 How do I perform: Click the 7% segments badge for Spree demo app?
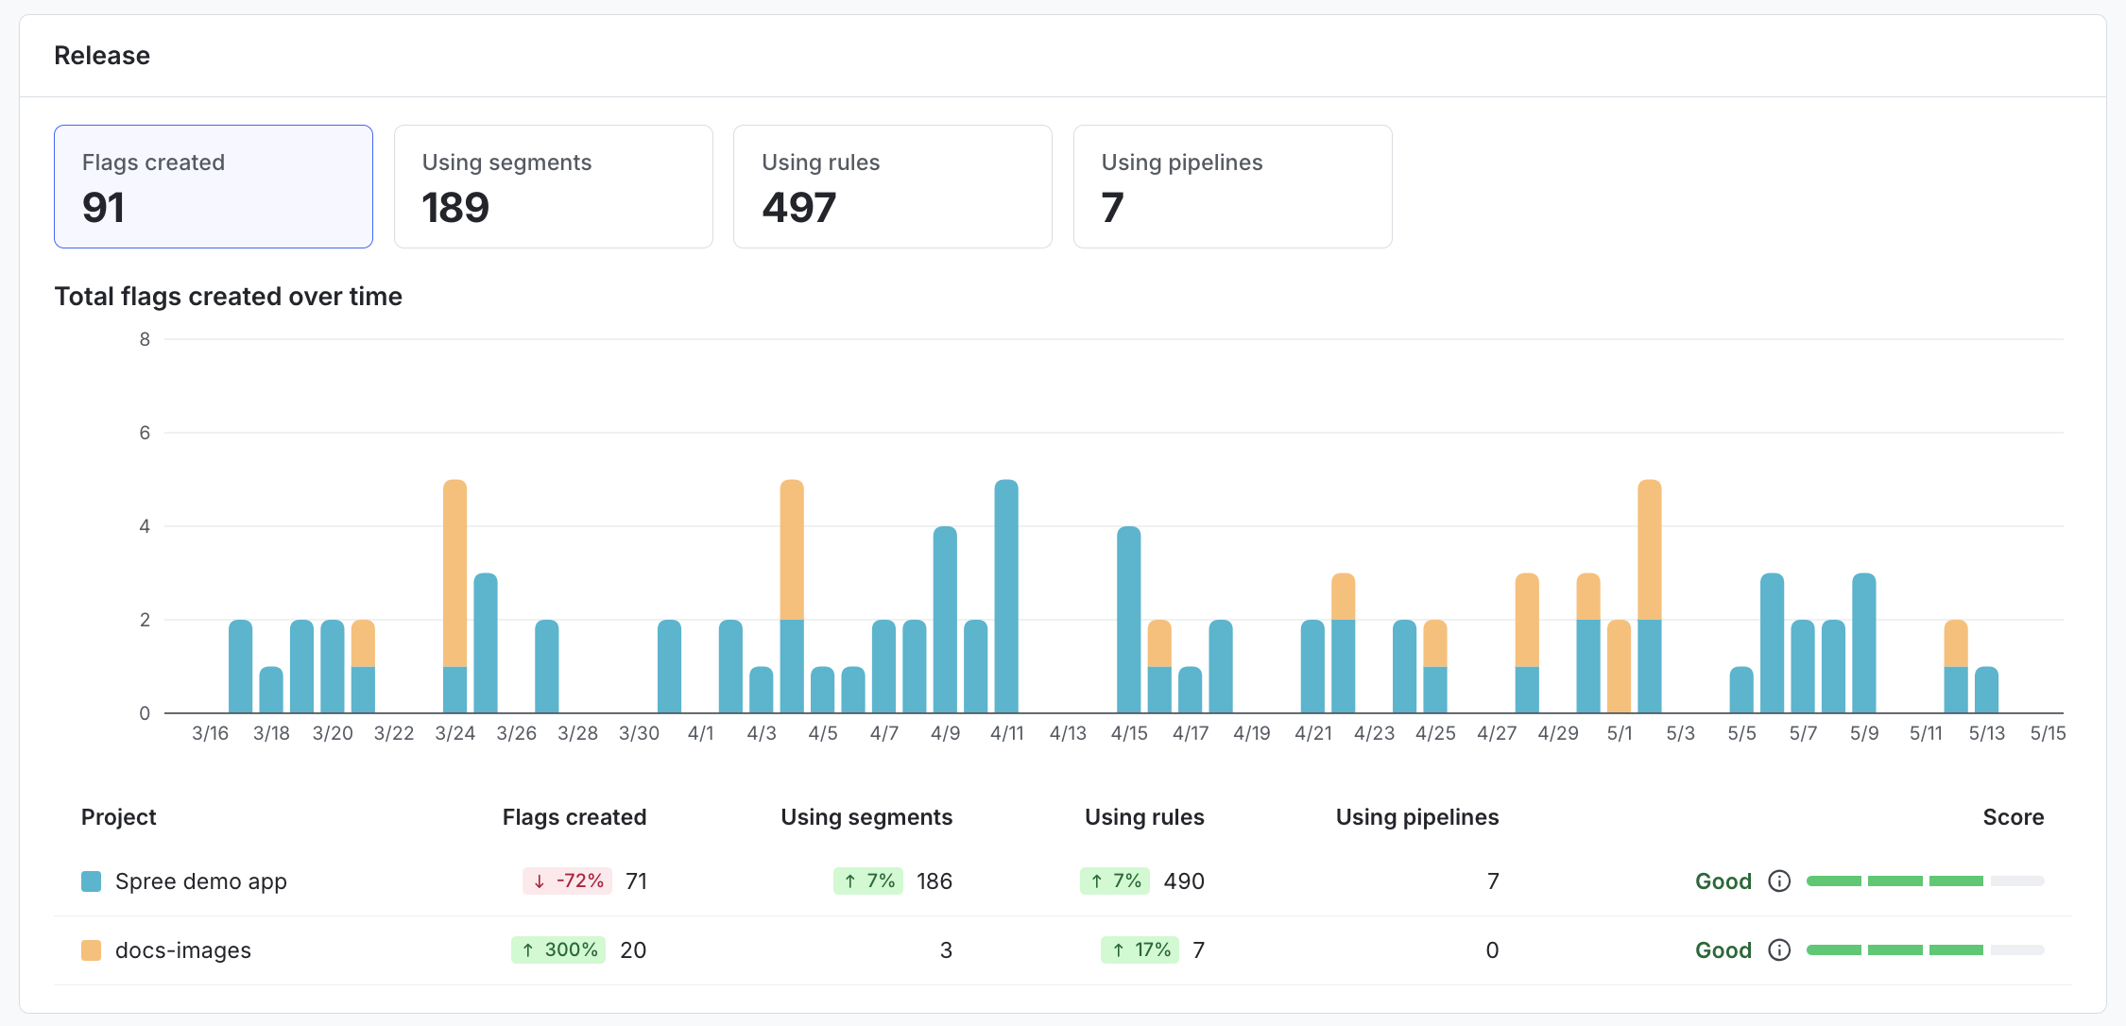866,881
